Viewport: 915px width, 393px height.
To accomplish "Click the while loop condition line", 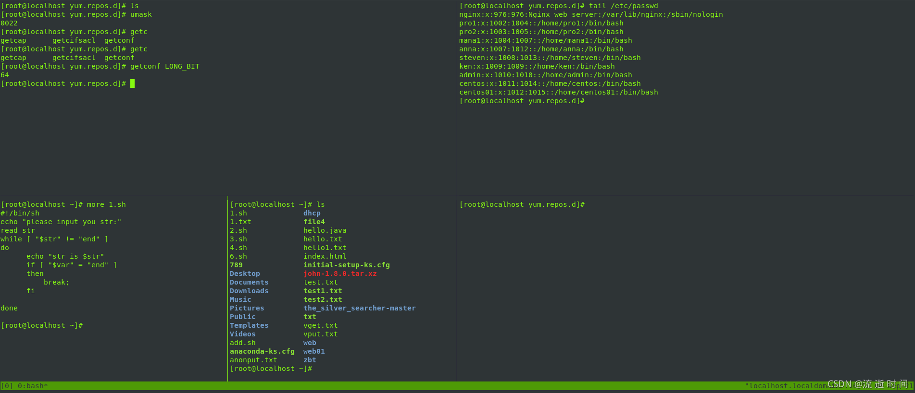I will (54, 239).
